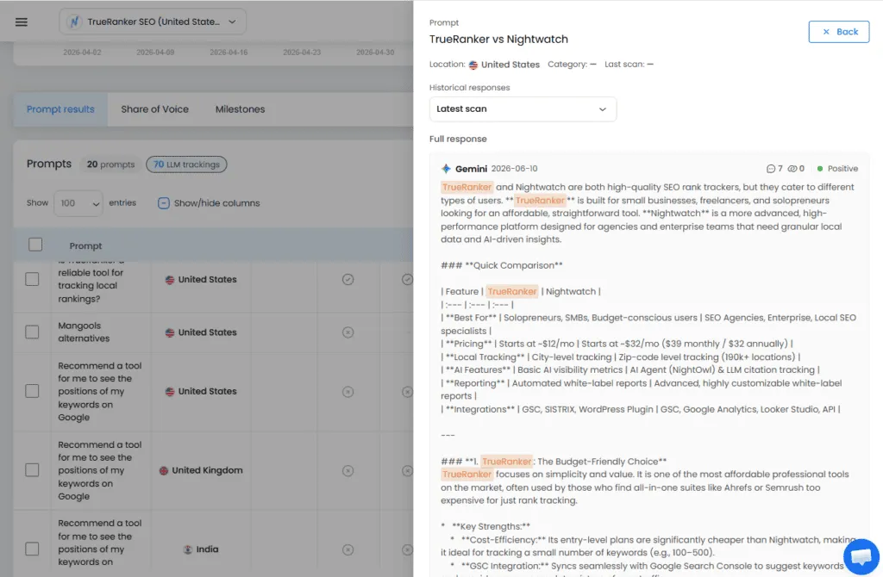Screen dimensions: 883x577
Task: Click the Positive sentiment indicator
Action: 837,169
